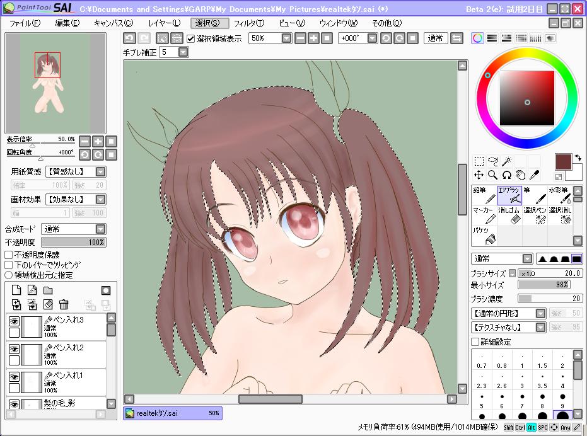Screen dimensions: 587x436
Task: Open the 手ブレ補正 stabilizer dropdown
Action: (183, 52)
